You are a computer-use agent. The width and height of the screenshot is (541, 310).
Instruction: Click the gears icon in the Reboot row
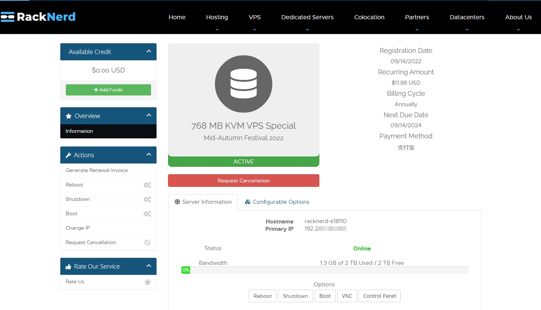pos(147,185)
